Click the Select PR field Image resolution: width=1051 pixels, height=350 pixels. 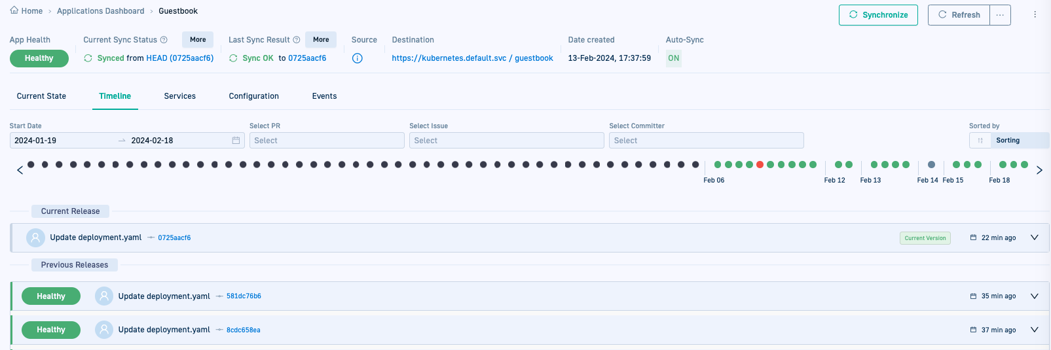tap(327, 141)
